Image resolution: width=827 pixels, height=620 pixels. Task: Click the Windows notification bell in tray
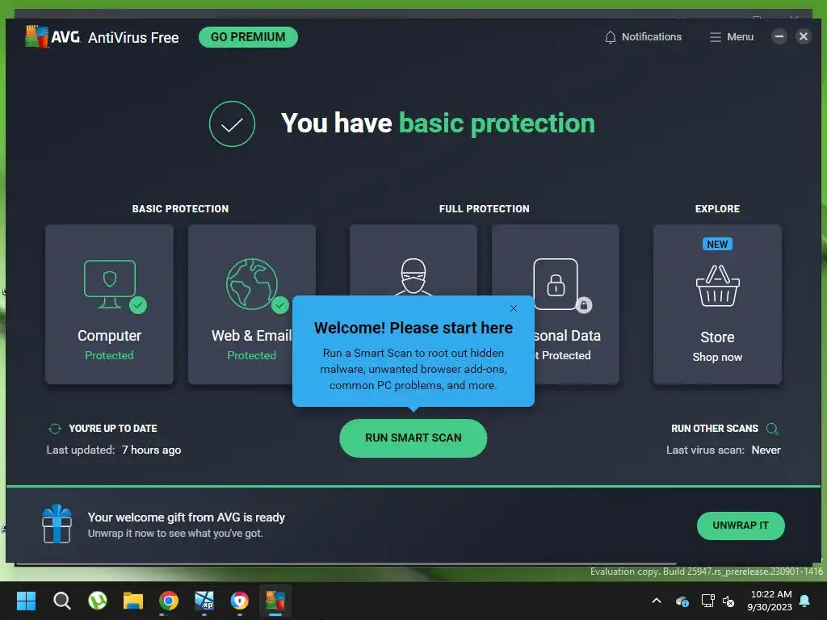[805, 601]
